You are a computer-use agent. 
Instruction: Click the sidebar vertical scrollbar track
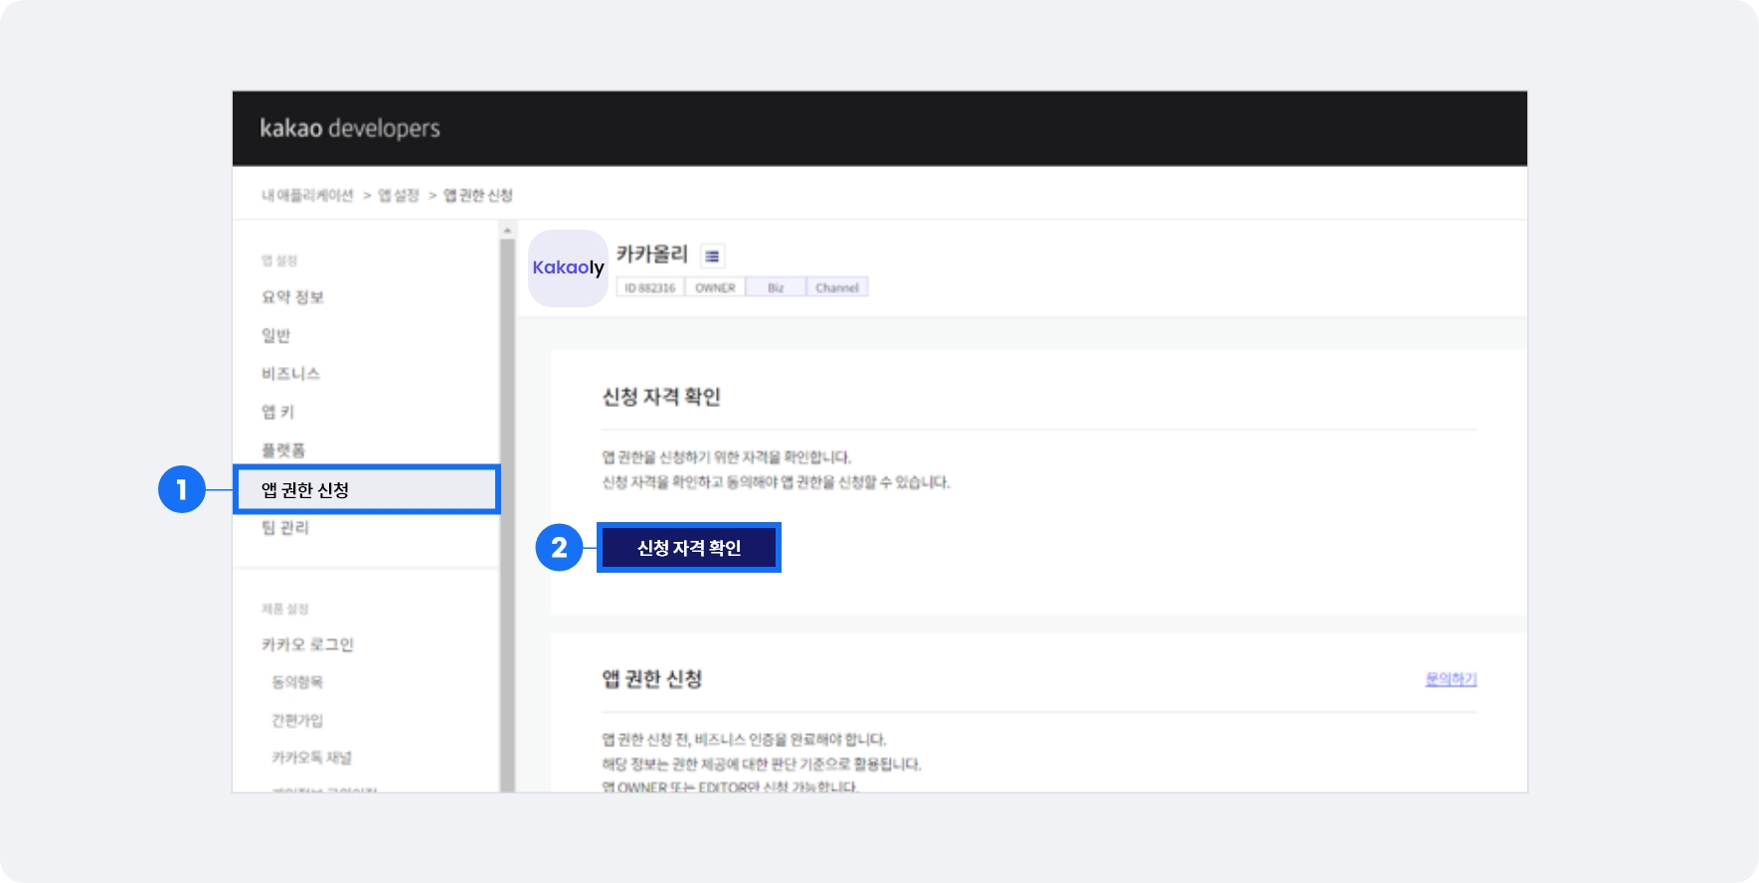tap(507, 514)
